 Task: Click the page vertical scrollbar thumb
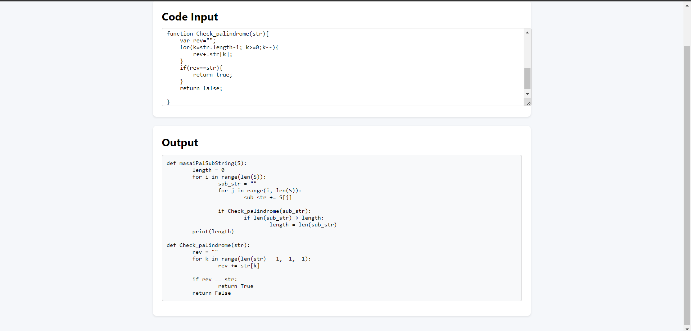(x=687, y=185)
